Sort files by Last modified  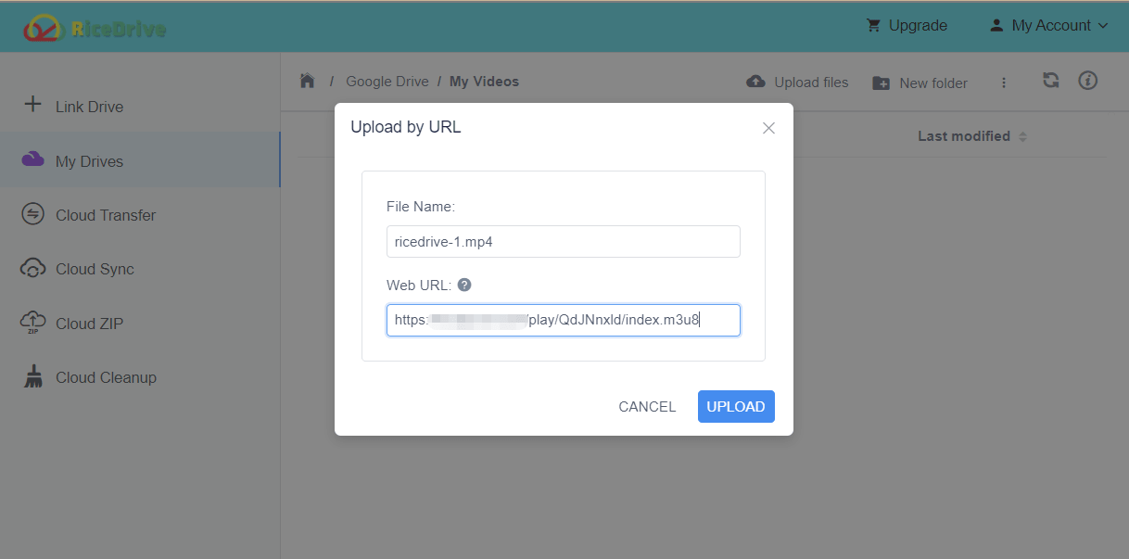[964, 135]
